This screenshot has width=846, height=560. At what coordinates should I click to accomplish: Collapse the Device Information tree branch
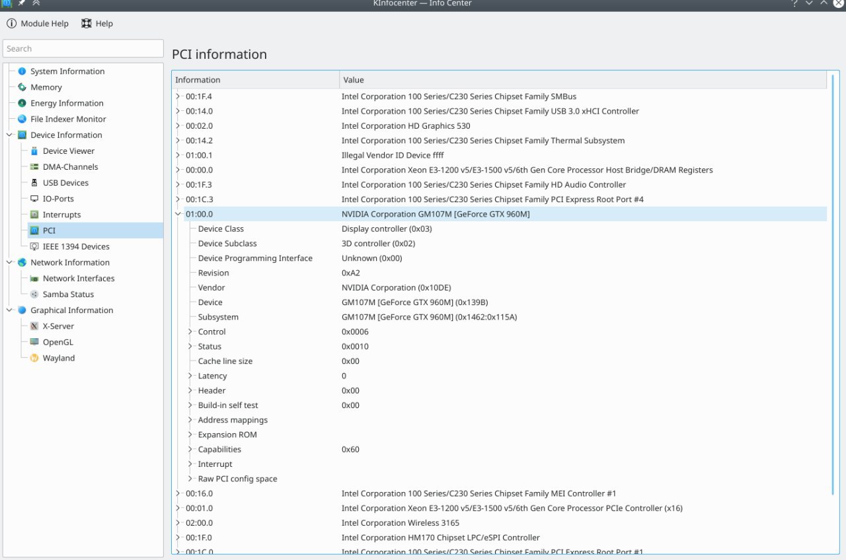pyautogui.click(x=10, y=135)
